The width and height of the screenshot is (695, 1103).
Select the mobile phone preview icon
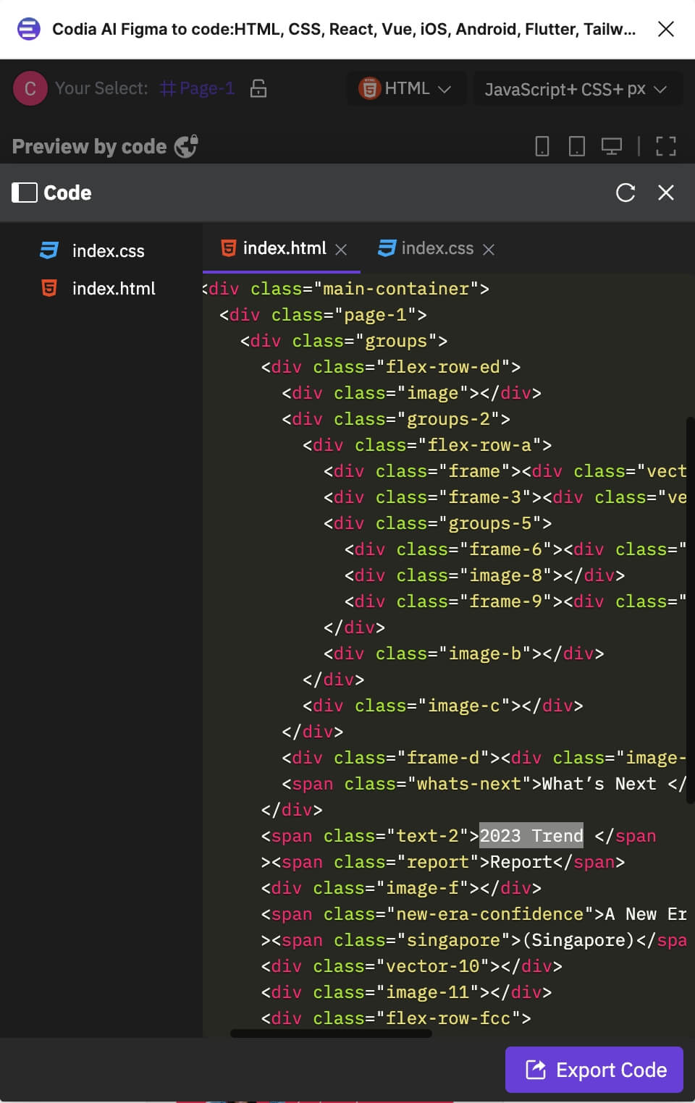543,145
